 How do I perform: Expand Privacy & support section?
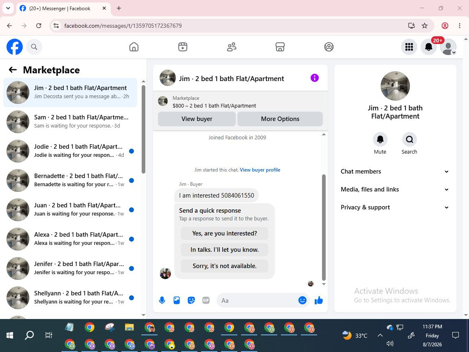point(395,207)
